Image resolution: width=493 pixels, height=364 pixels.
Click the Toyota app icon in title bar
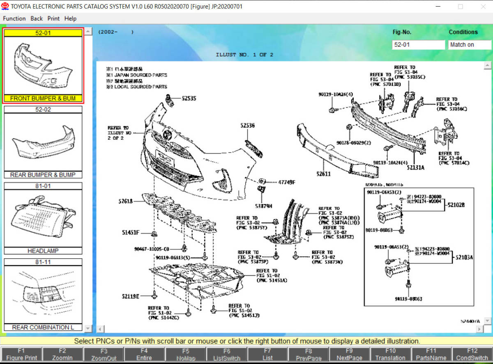pos(5,6)
